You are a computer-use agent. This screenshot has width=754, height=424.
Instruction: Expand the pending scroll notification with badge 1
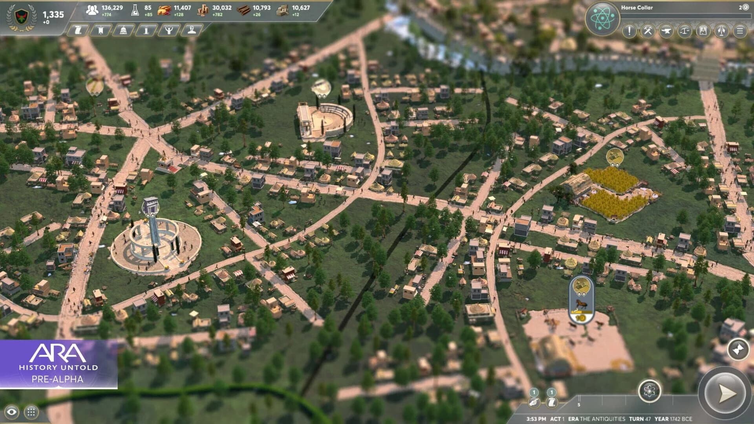[x=551, y=403]
